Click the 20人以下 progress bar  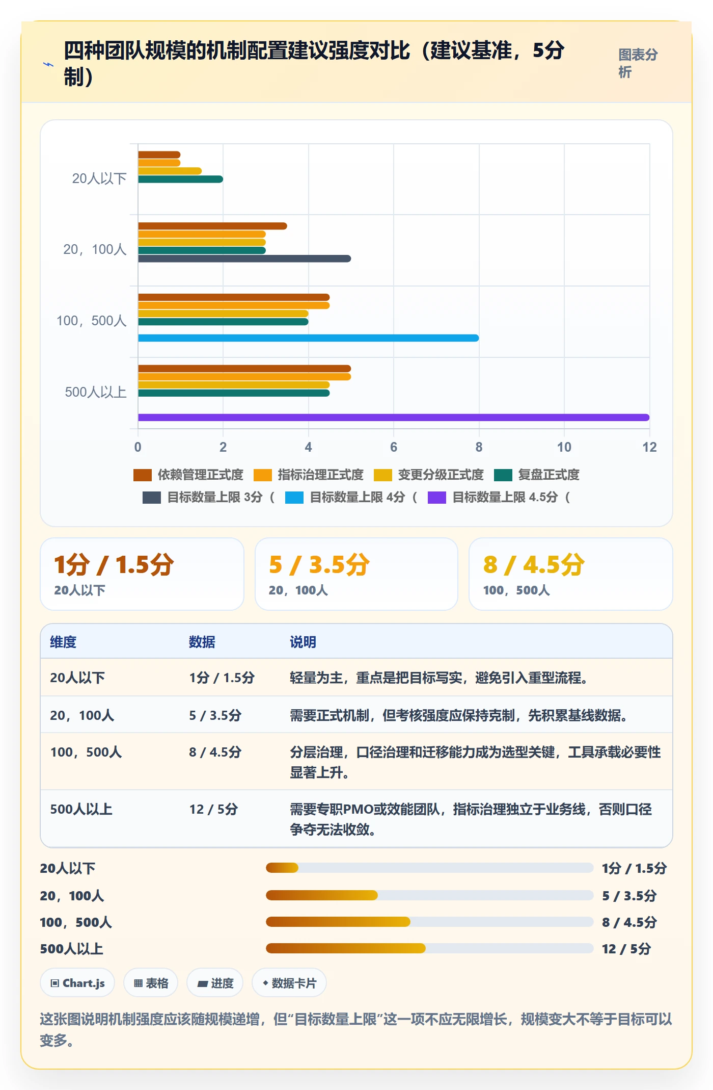(x=430, y=868)
